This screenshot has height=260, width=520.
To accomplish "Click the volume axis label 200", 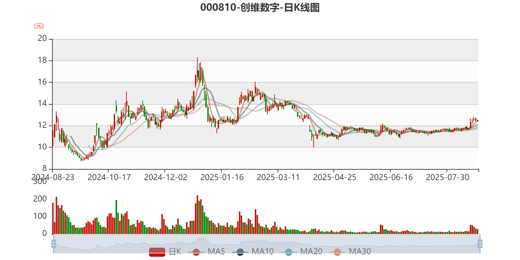I will (40, 199).
